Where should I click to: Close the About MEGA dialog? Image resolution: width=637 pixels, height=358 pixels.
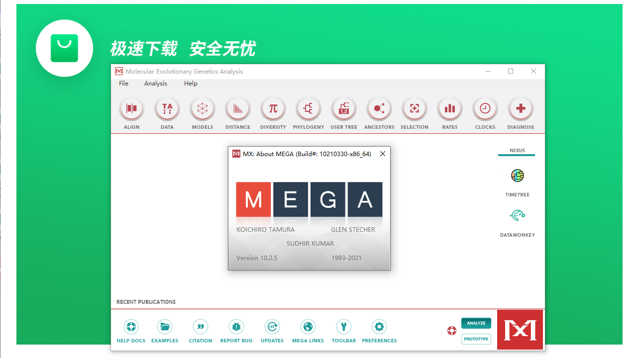[382, 154]
